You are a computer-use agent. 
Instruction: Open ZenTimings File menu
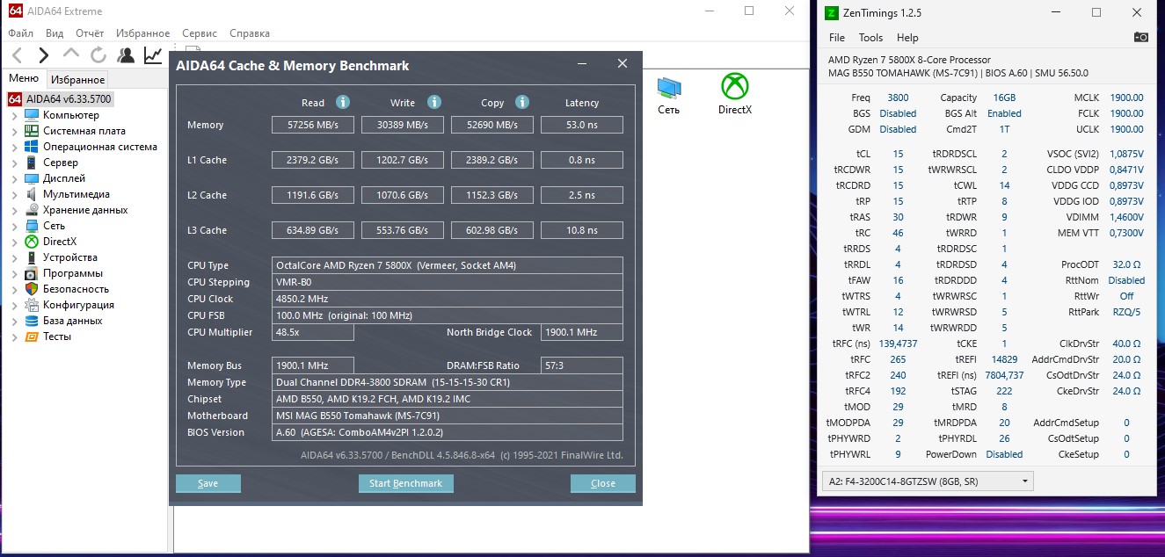(837, 38)
